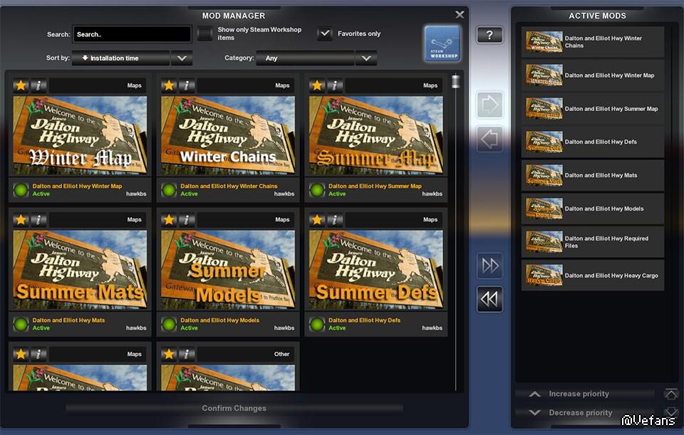This screenshot has height=435, width=684.
Task: Click the single right arrow to activate mod
Action: 489,105
